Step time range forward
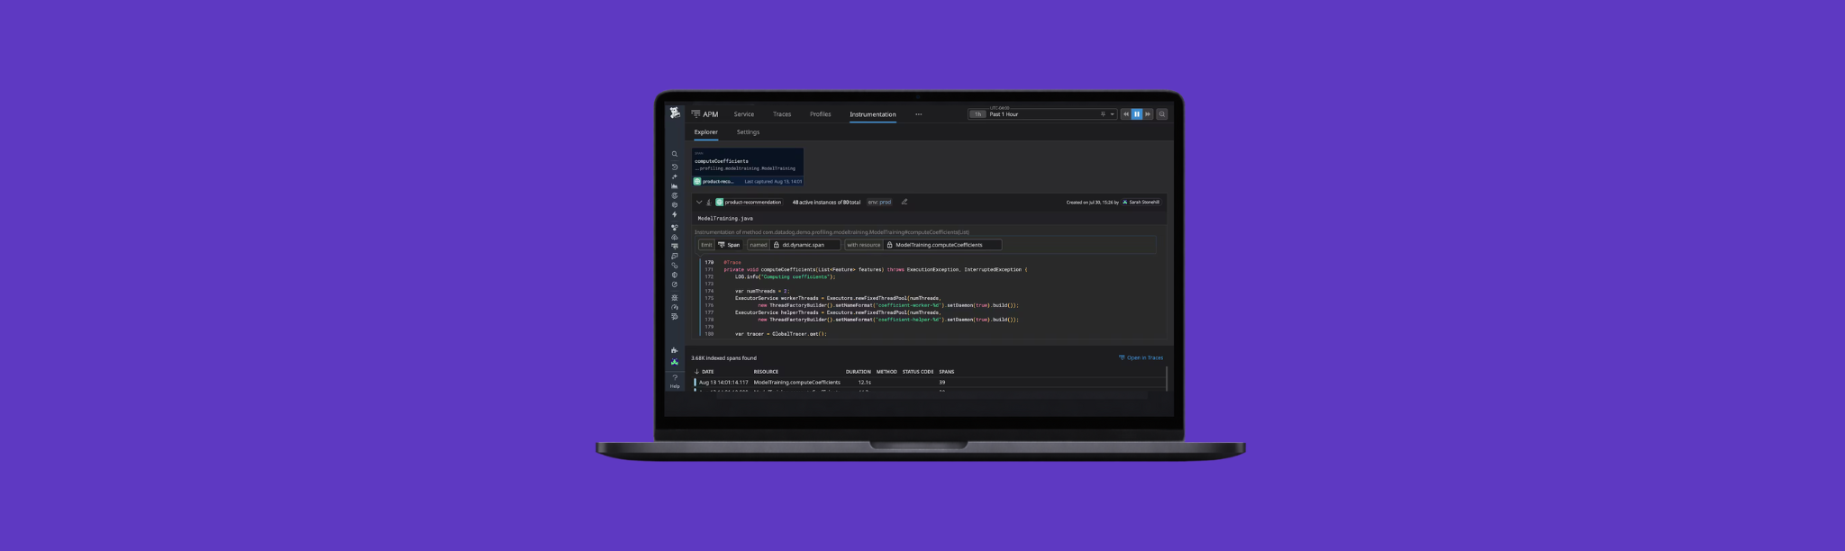Image resolution: width=1845 pixels, height=551 pixels. point(1148,114)
